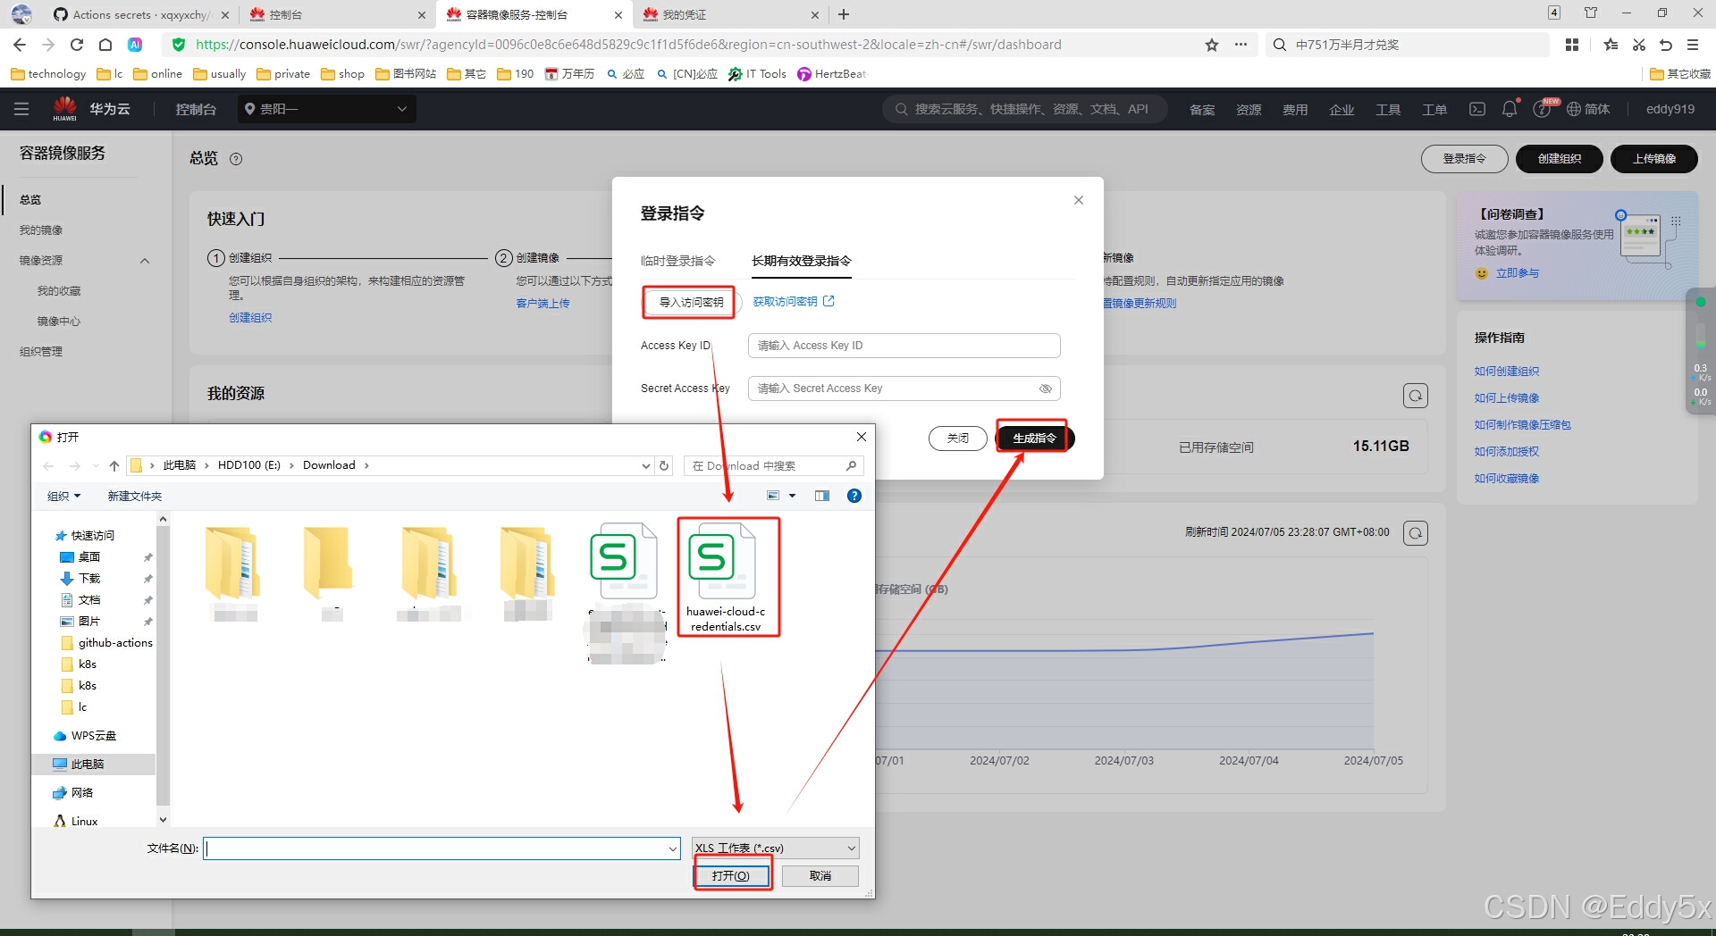Focus the Access Key ID input field
This screenshot has height=936, width=1716.
pyautogui.click(x=904, y=346)
